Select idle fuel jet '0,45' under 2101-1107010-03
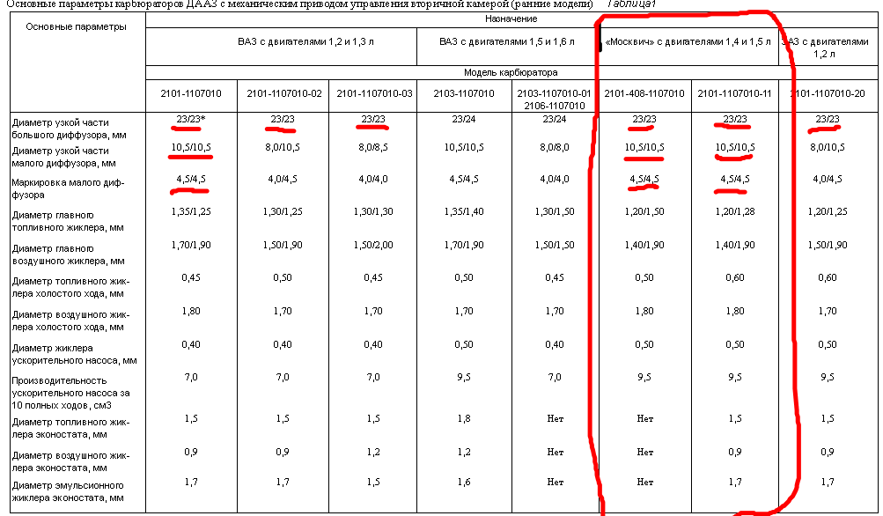Screen dimensions: 883x516 pyautogui.click(x=373, y=277)
